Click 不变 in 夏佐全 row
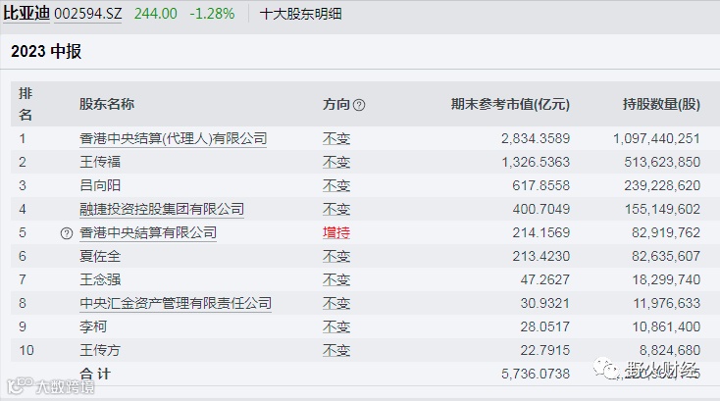This screenshot has width=720, height=401. click(336, 256)
